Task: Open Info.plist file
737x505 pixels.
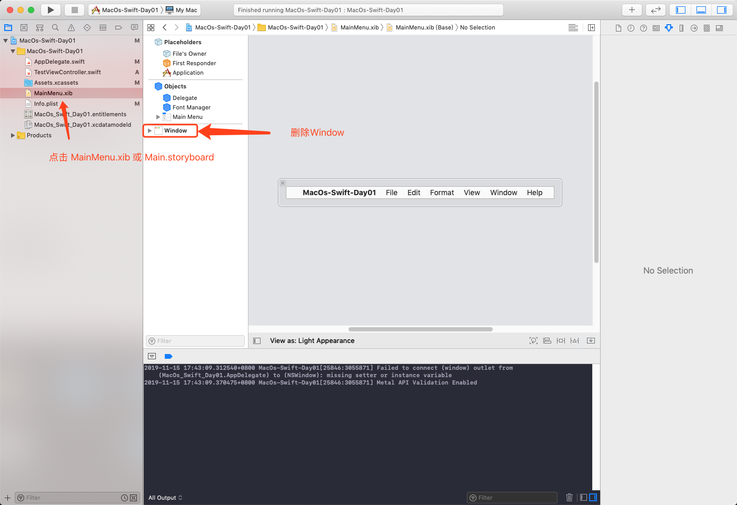Action: coord(46,104)
